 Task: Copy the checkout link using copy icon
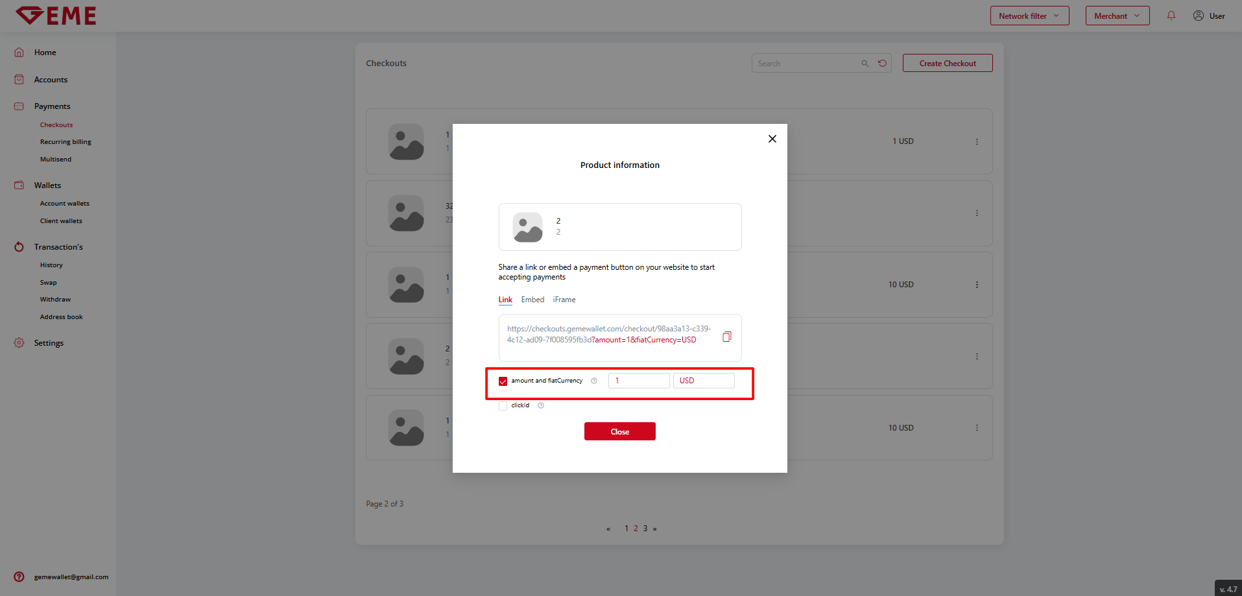726,337
